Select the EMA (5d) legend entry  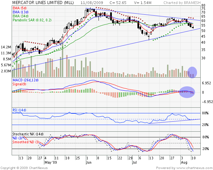[x=19, y=8]
